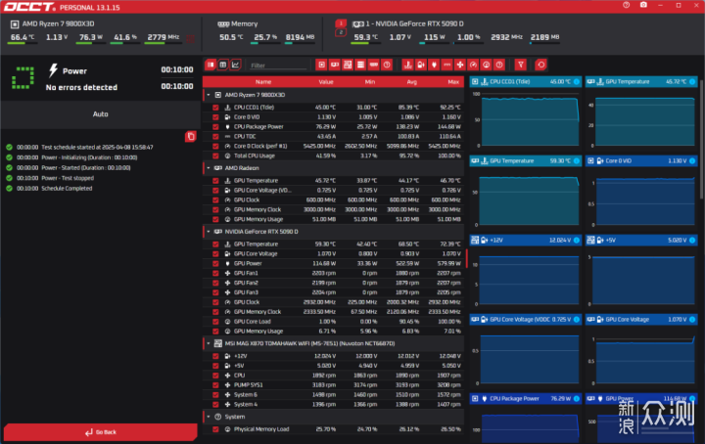Toggle +5V graph blue dot

(692, 241)
